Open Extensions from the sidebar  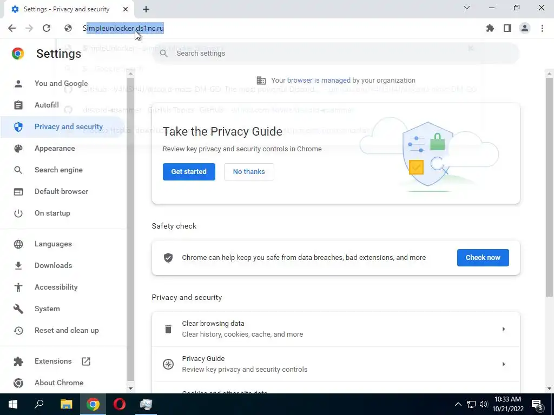(53, 361)
